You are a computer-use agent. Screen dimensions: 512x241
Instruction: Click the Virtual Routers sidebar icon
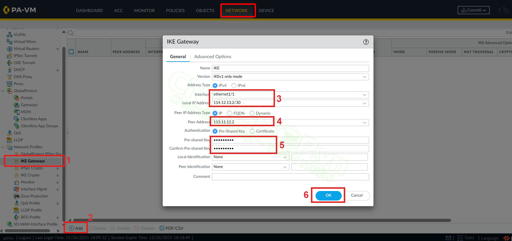point(9,49)
